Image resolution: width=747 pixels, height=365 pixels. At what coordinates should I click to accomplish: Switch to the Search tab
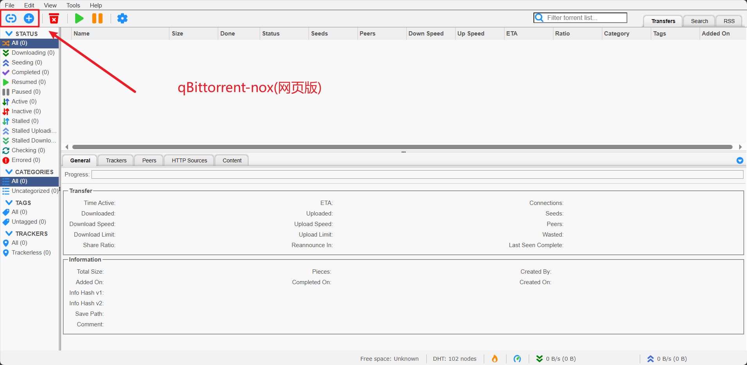[x=699, y=21]
